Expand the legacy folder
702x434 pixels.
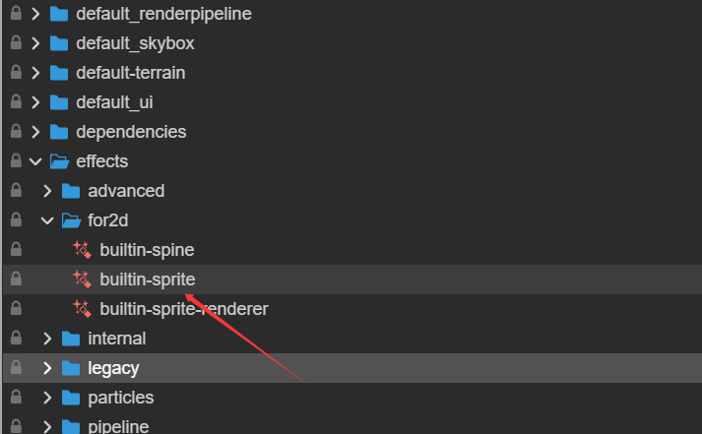47,368
